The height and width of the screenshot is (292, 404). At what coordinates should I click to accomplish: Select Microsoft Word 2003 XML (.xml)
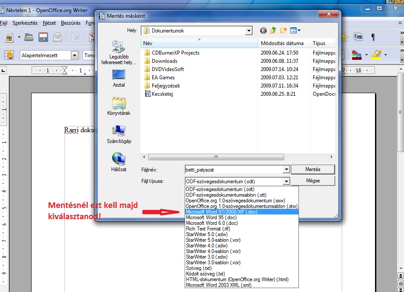(x=242, y=285)
